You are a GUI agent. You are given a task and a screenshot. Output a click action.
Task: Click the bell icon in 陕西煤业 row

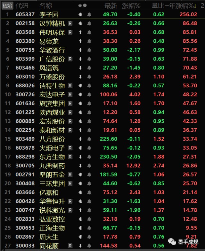tap(89, 112)
